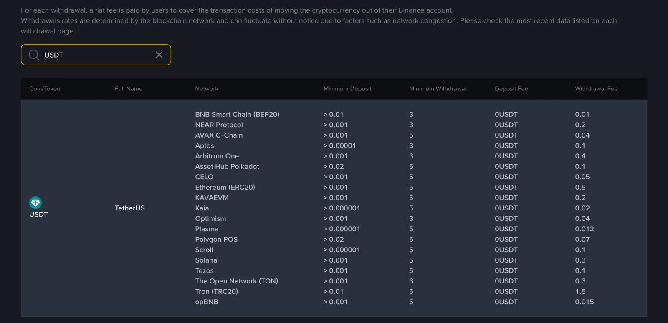Click the Minimum Withdrawal column header
The image size is (668, 323).
[438, 89]
